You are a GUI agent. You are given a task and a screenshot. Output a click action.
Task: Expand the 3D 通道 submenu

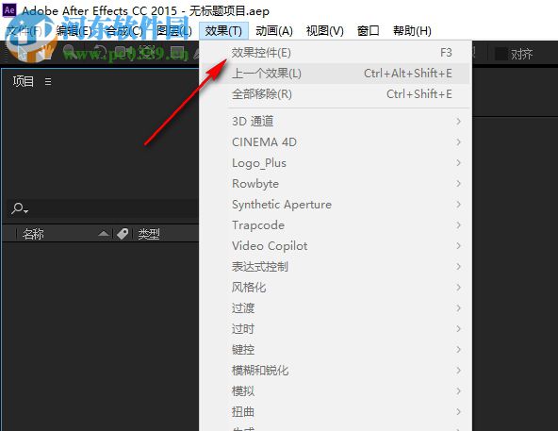coord(336,121)
